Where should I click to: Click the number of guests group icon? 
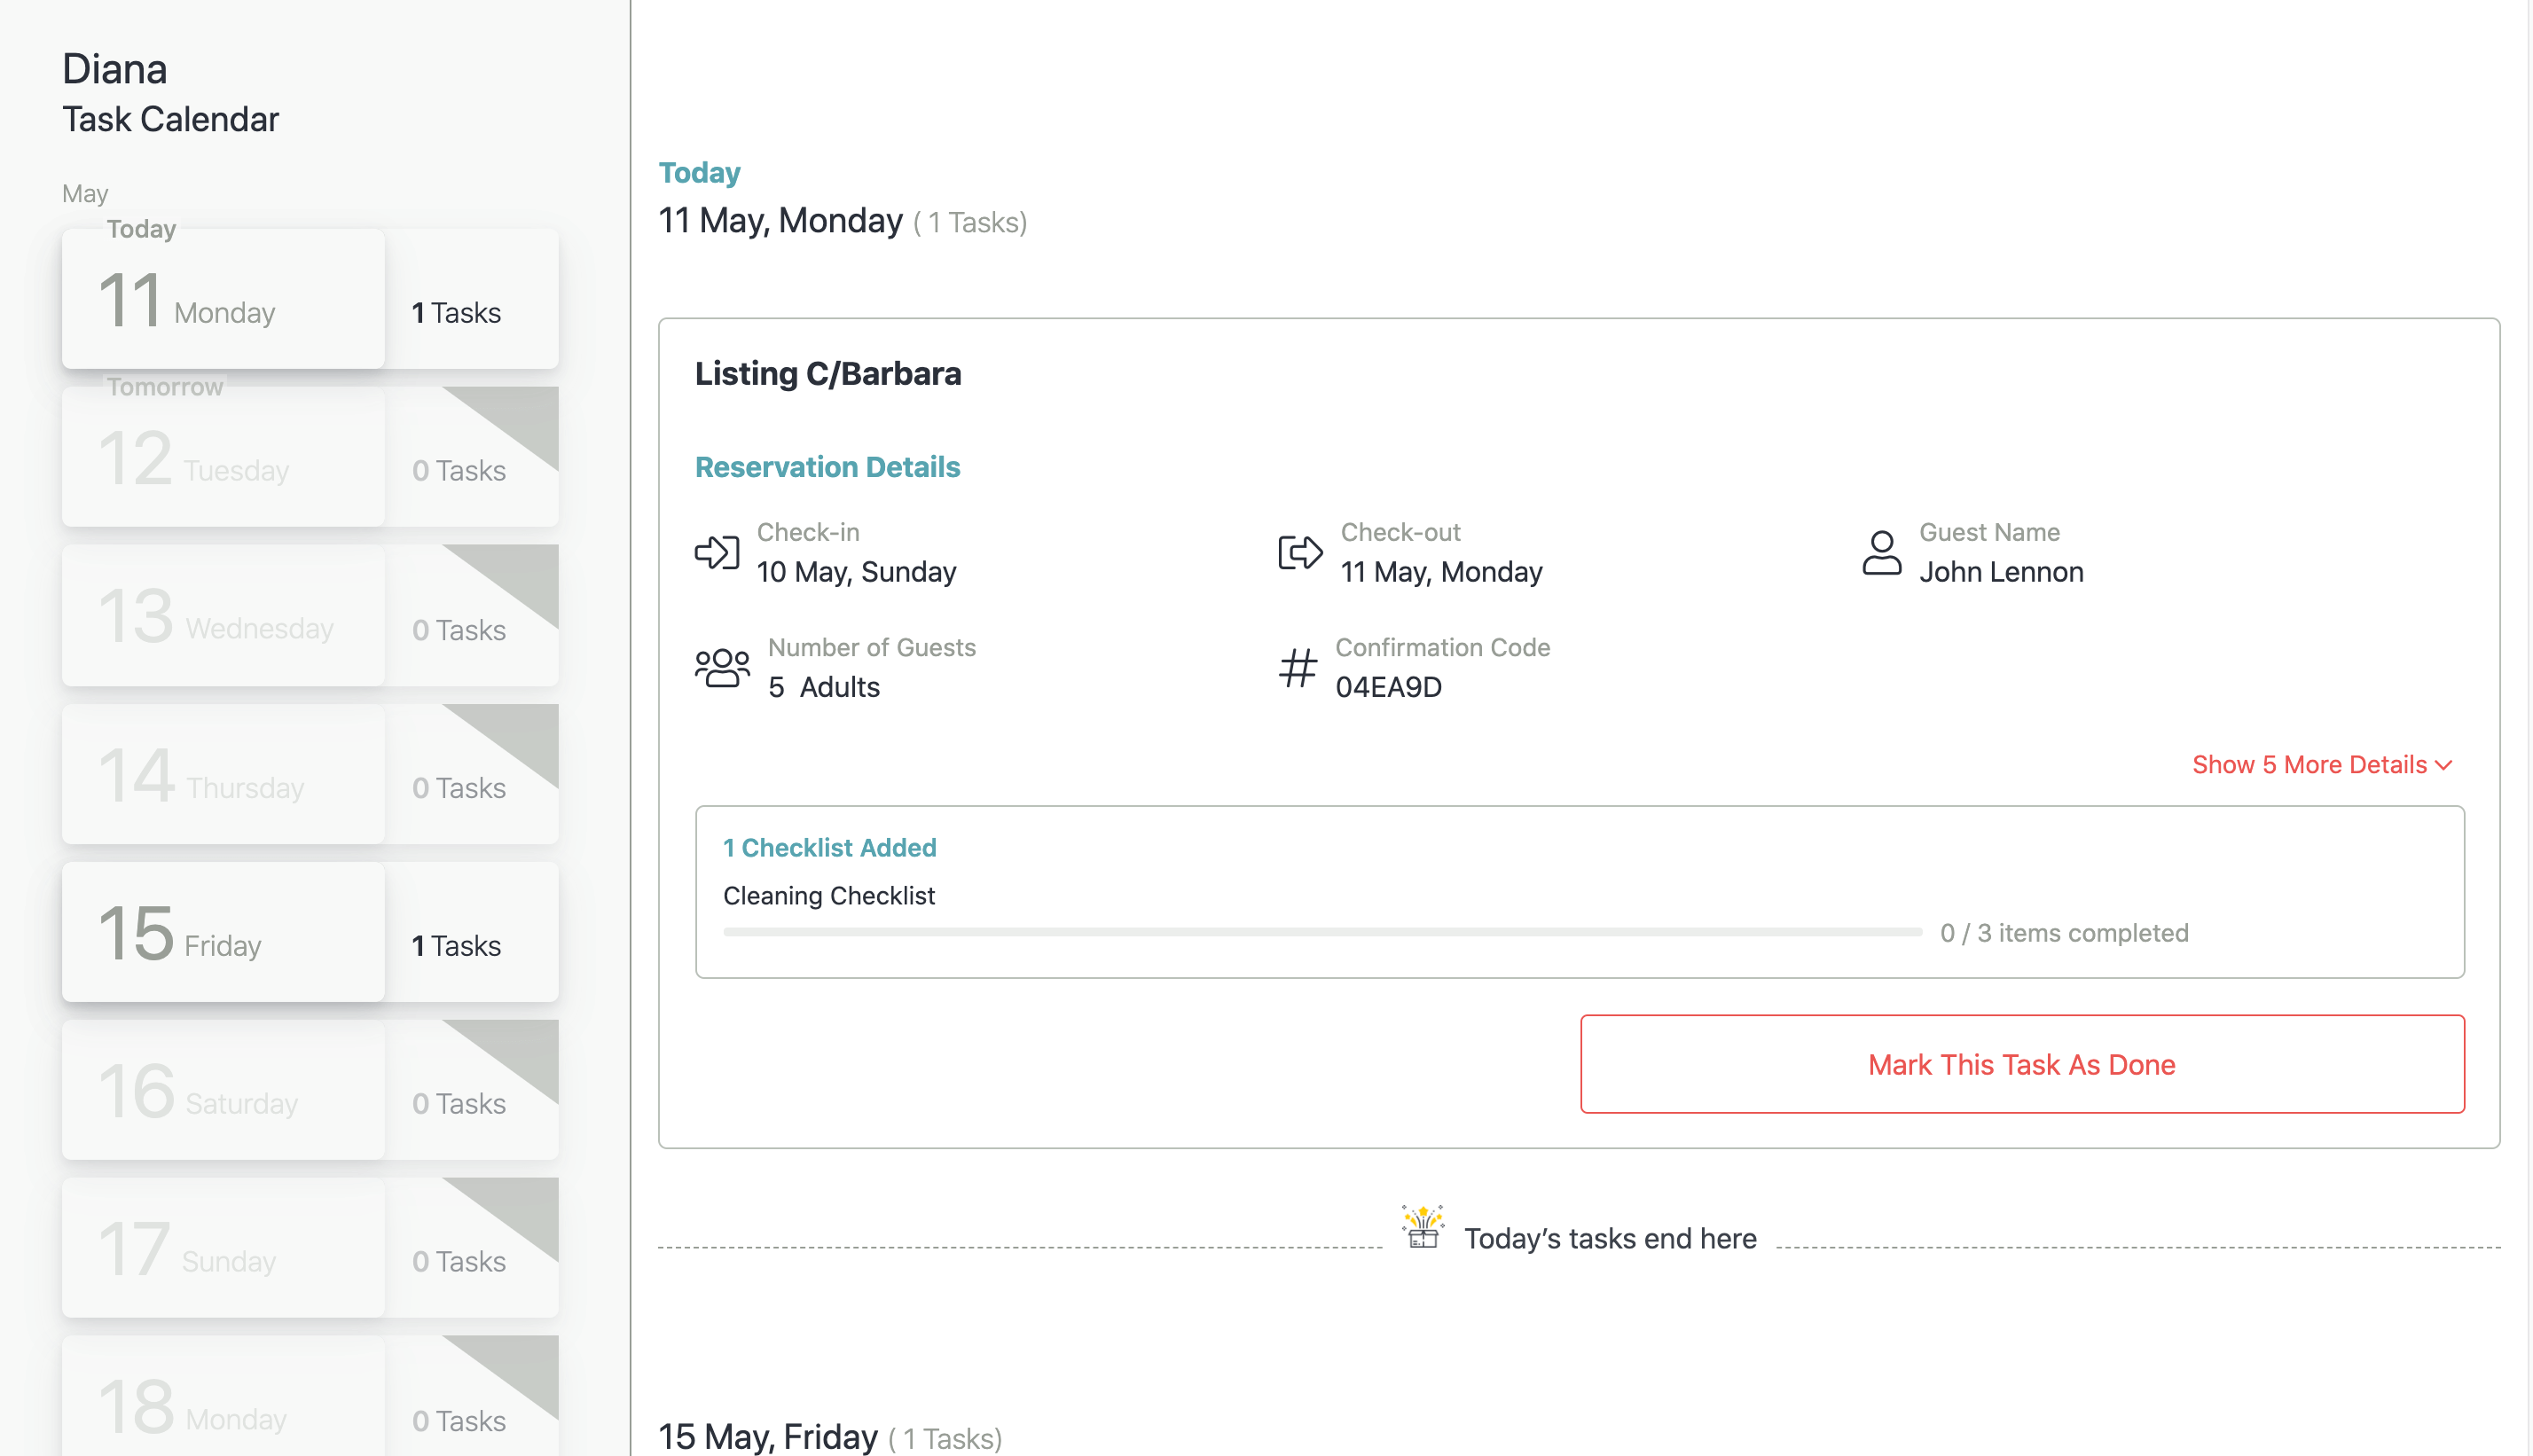click(722, 668)
